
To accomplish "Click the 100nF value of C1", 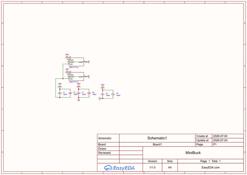I will point(65,94).
